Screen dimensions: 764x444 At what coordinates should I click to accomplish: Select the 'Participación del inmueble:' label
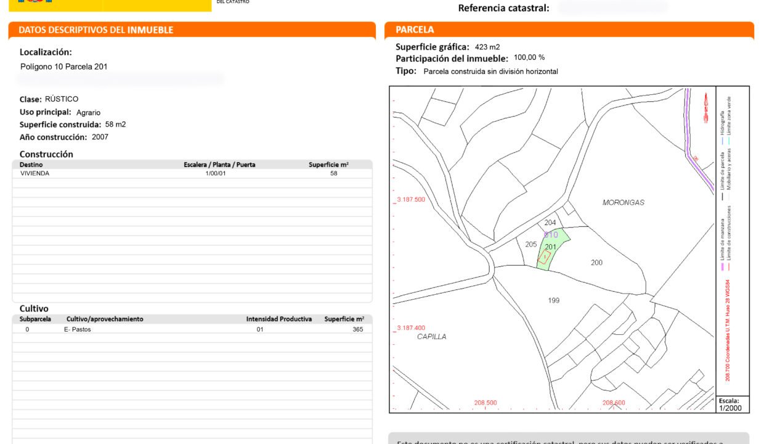coord(452,59)
